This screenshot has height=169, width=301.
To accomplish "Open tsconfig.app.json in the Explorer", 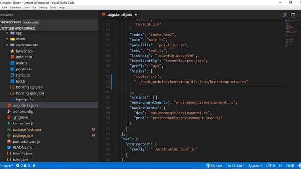I will click(x=29, y=87).
